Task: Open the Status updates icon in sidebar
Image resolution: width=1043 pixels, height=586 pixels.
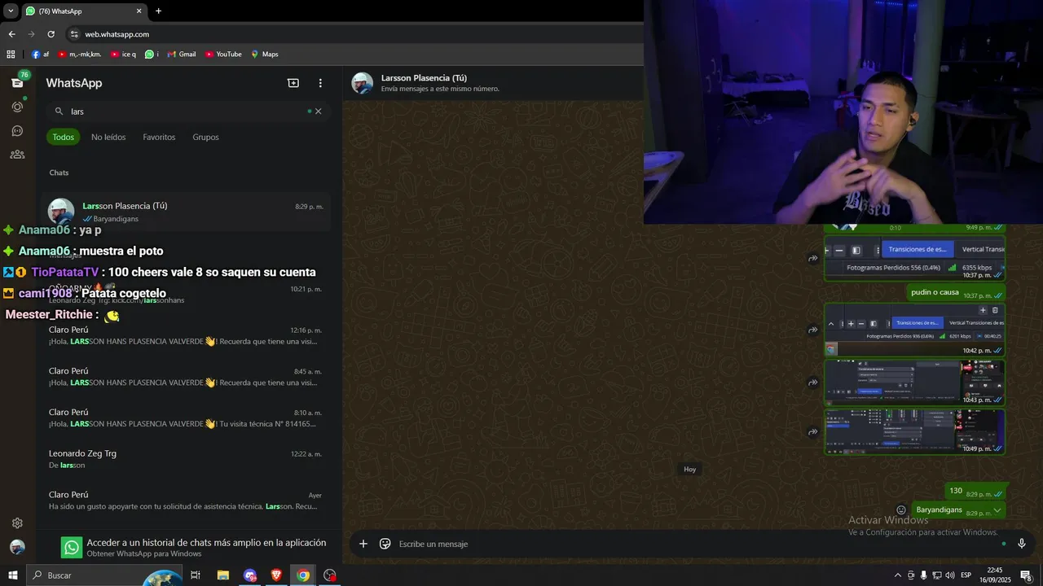Action: pos(17,107)
